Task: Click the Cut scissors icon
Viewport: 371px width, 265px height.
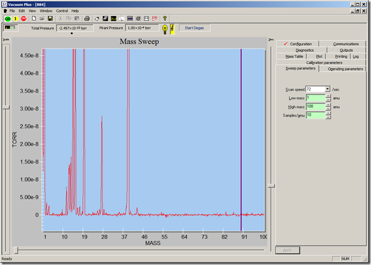Action: coord(60,18)
